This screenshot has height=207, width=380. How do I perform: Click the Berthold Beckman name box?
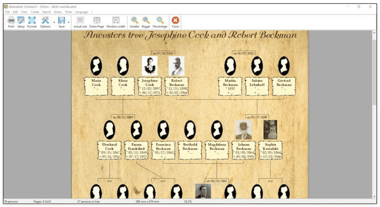(x=190, y=150)
